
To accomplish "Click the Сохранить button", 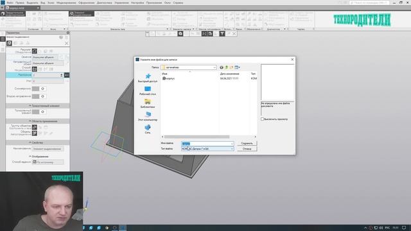I will pos(247,143).
